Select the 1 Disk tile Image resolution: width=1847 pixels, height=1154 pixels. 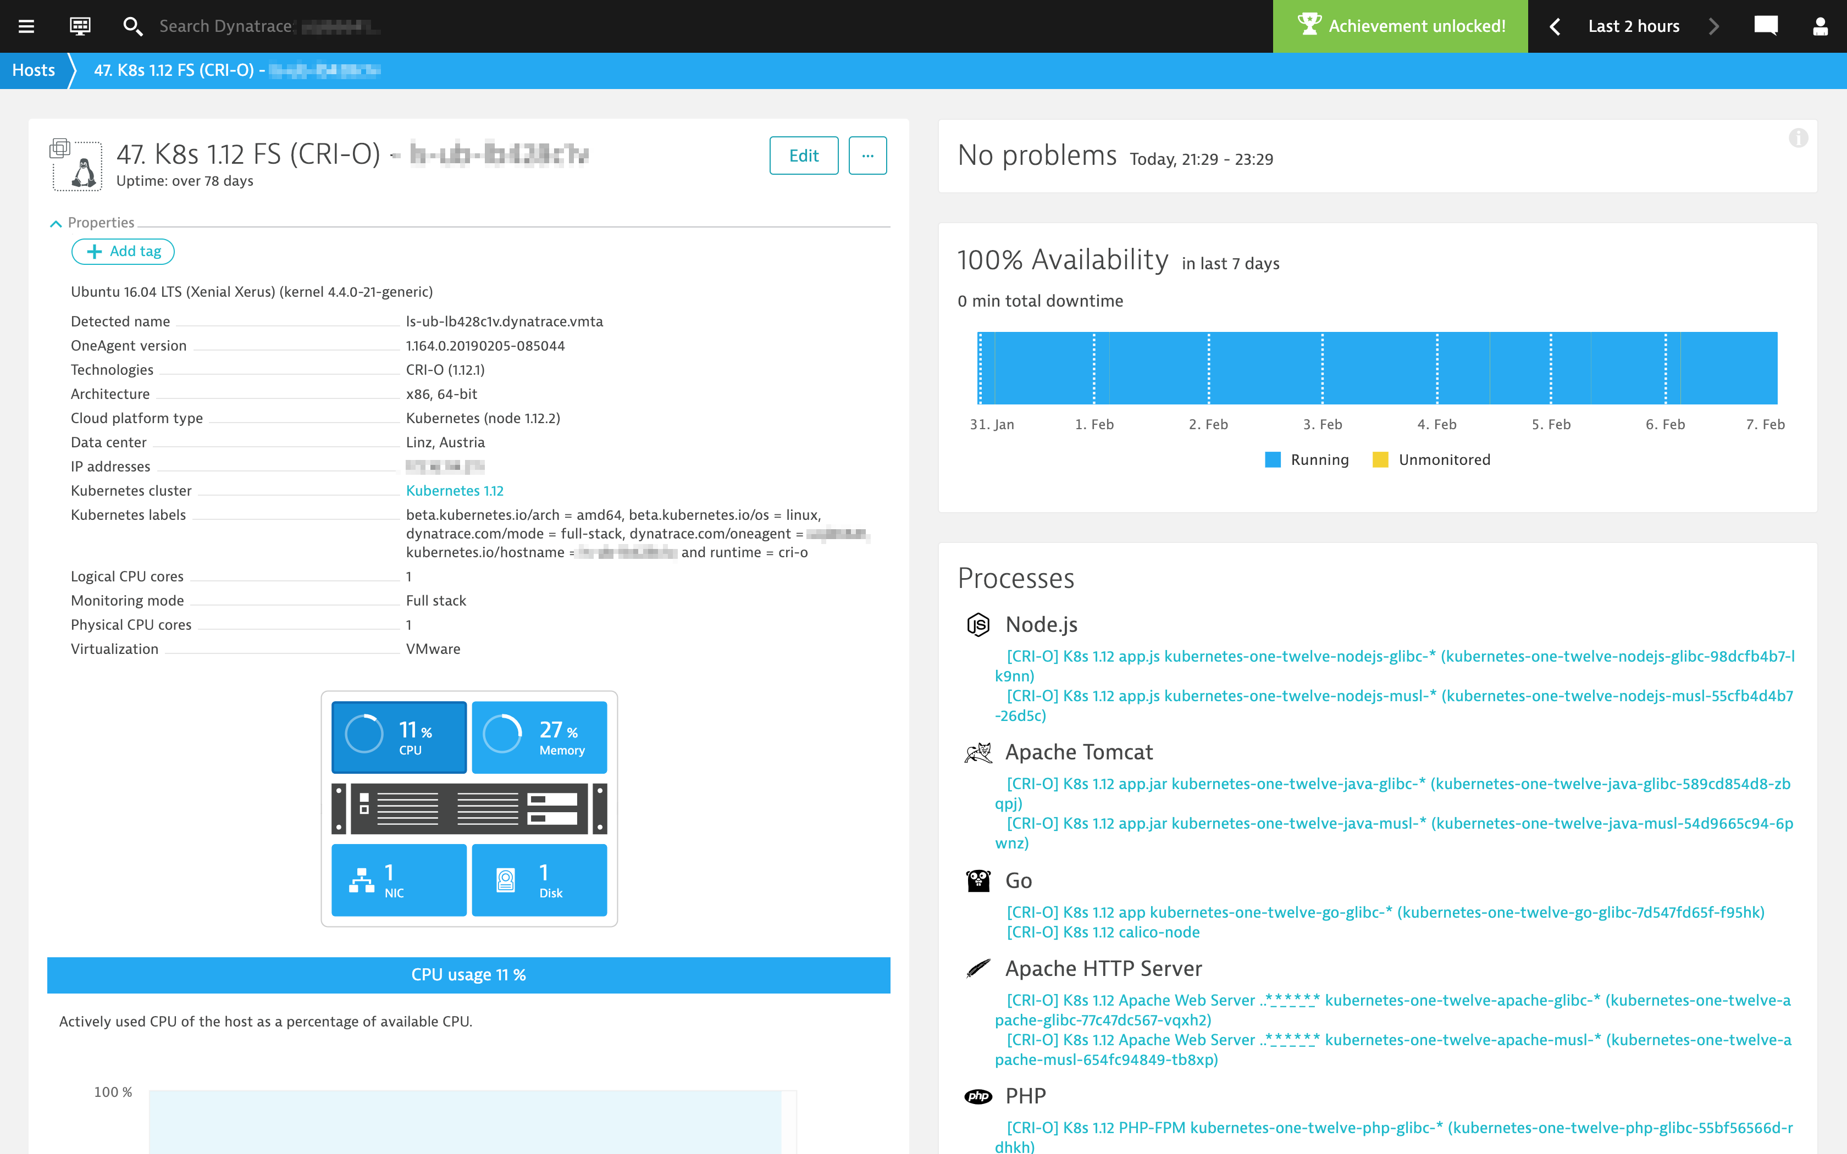tap(540, 880)
